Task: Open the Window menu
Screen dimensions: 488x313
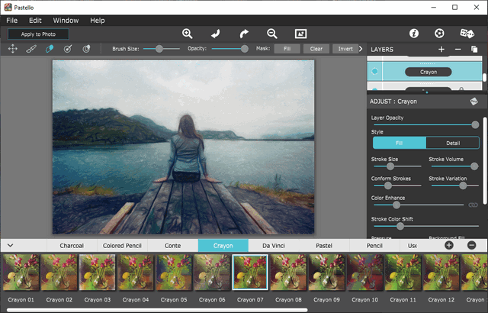Action: pyautogui.click(x=66, y=20)
